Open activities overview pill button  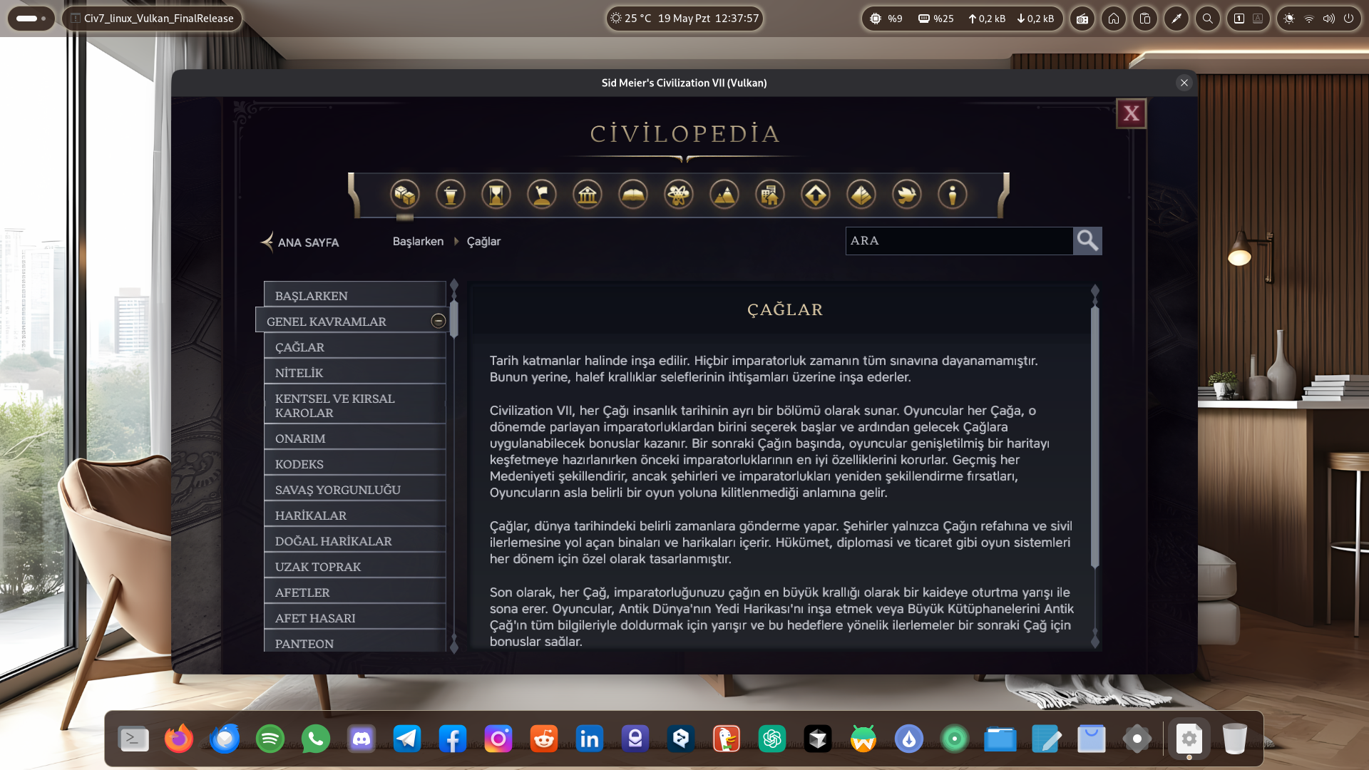pyautogui.click(x=31, y=19)
